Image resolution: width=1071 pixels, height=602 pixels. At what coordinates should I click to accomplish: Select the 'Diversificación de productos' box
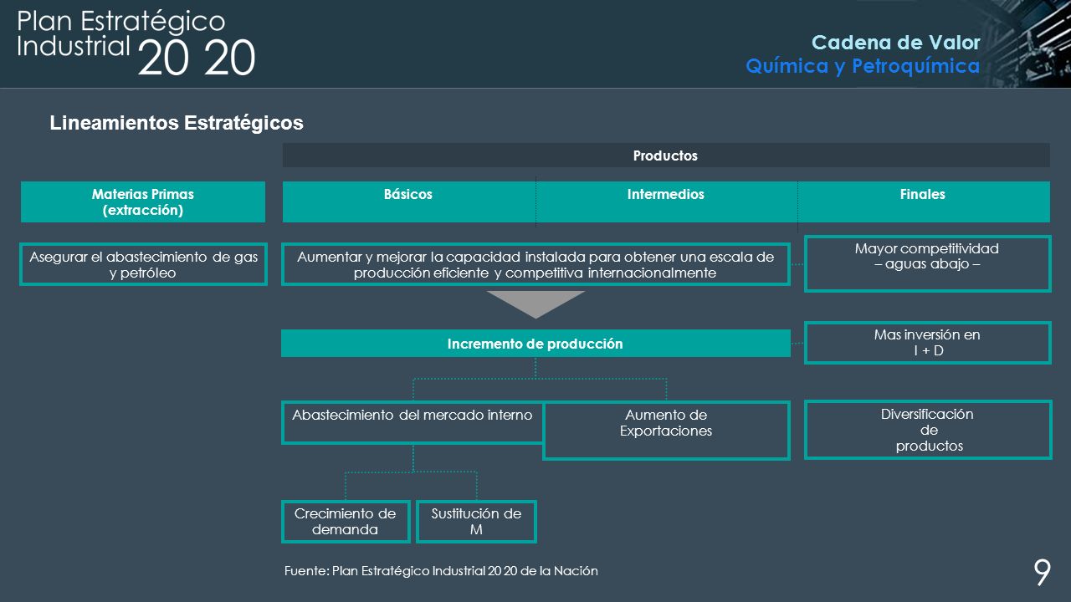pyautogui.click(x=928, y=430)
